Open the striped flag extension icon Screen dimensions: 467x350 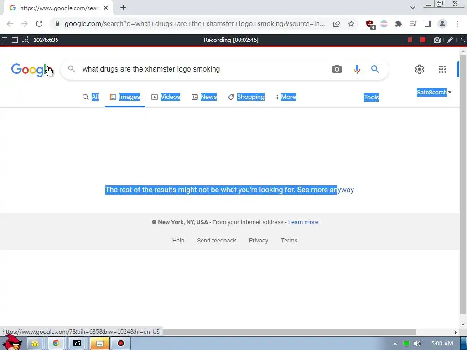pos(384,24)
